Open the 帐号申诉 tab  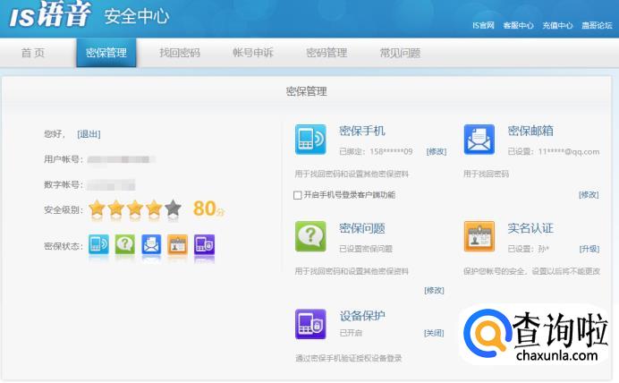click(253, 53)
